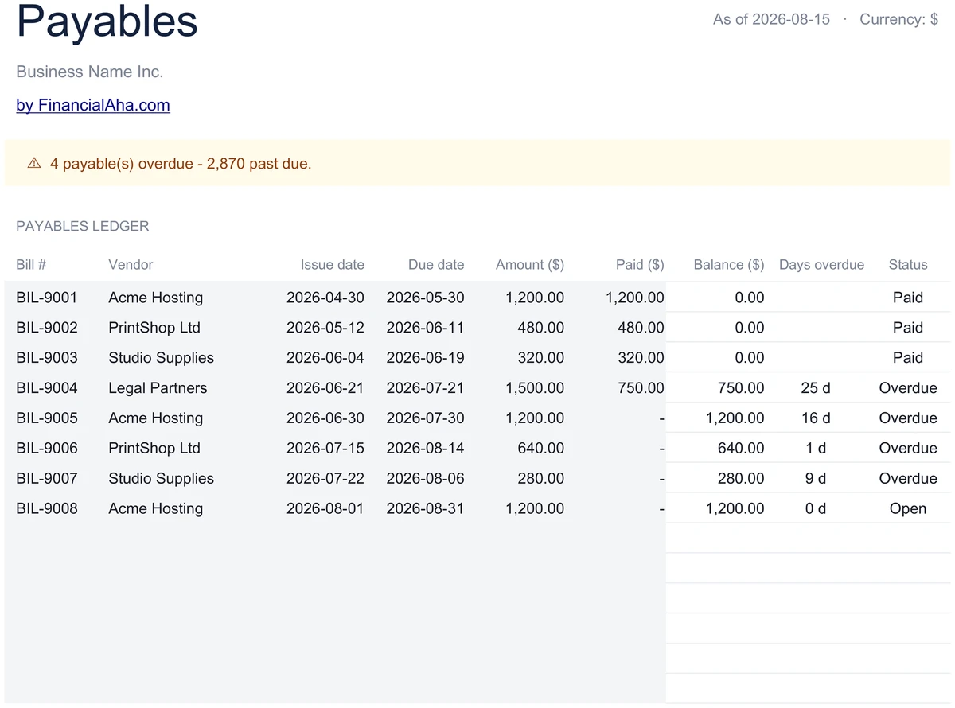This screenshot has width=955, height=708.
Task: Click the Status column header
Action: point(908,265)
